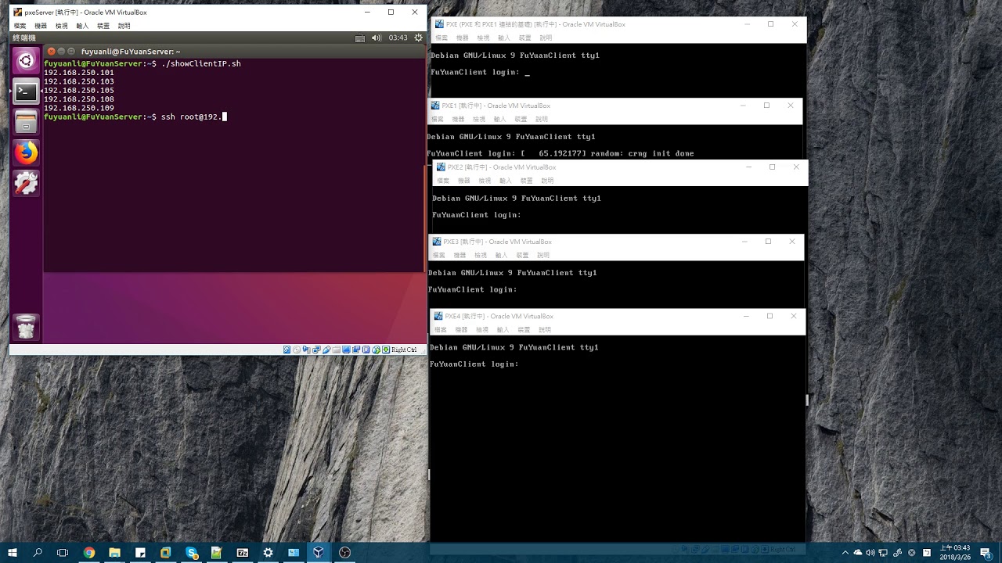Open Windows Settings gear on the taskbar
This screenshot has width=1002, height=563.
[x=269, y=552]
